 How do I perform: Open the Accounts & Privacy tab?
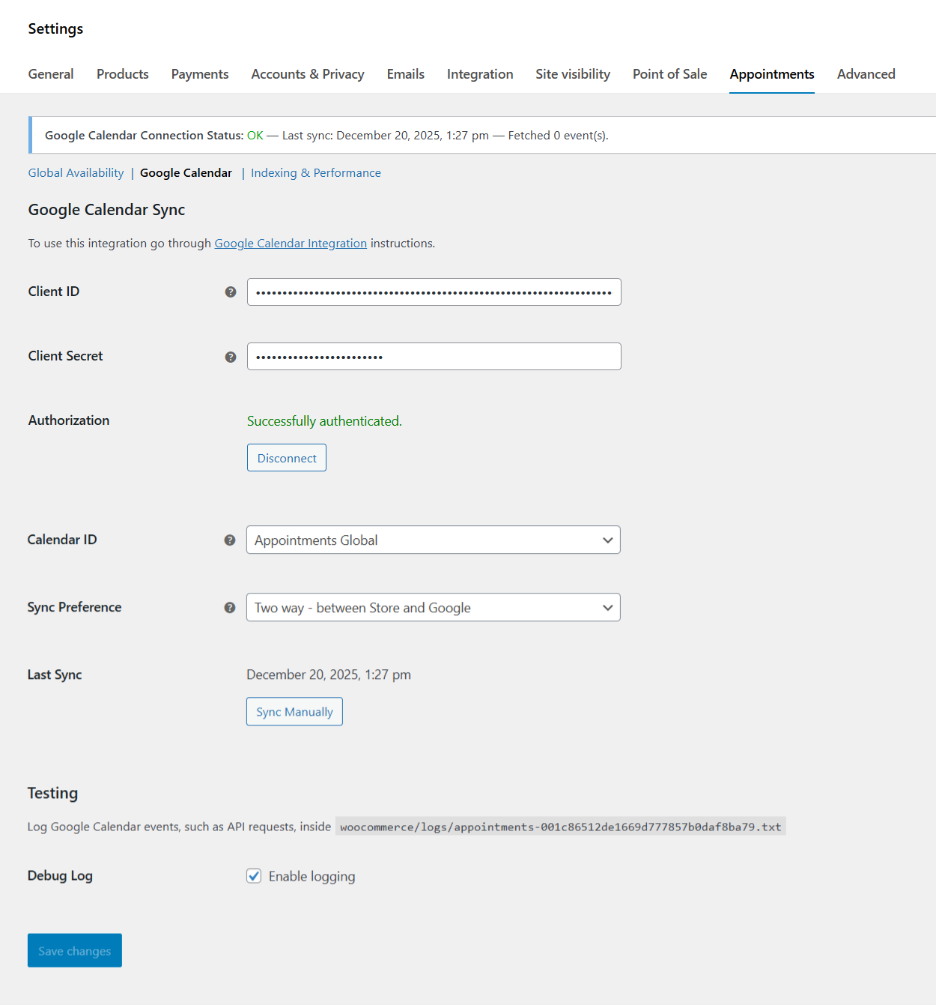click(307, 74)
